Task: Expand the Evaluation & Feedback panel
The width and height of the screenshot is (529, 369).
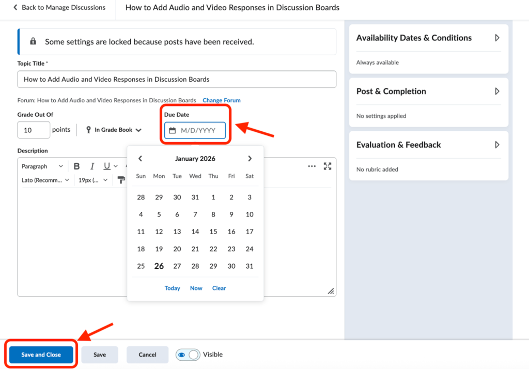Action: point(497,145)
